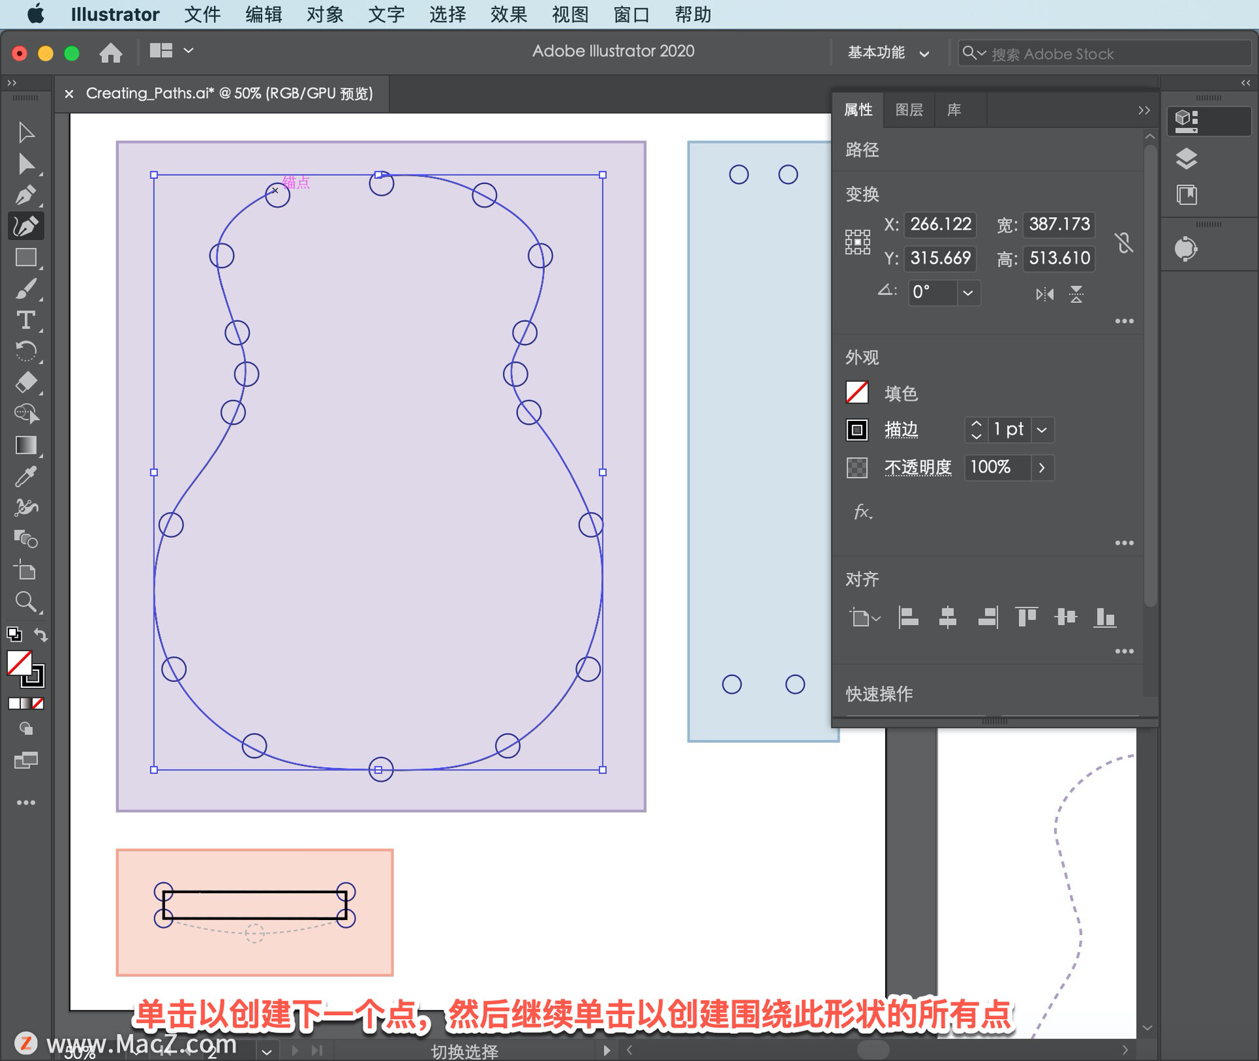Swap fill and stroke colors
The width and height of the screenshot is (1259, 1061).
pyautogui.click(x=41, y=635)
